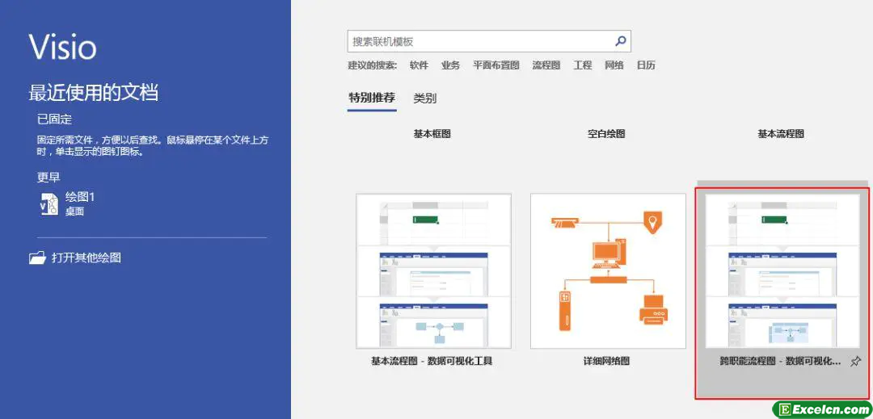Open 跨职能流程图 - 数据可视化 template thumbnail
873x419 pixels.
tap(782, 271)
